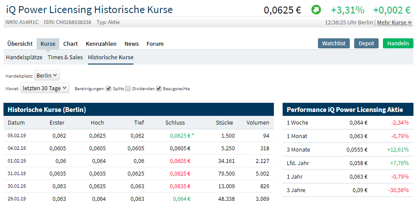Click the Volumen column header
The height and width of the screenshot is (203, 420).
click(x=258, y=122)
